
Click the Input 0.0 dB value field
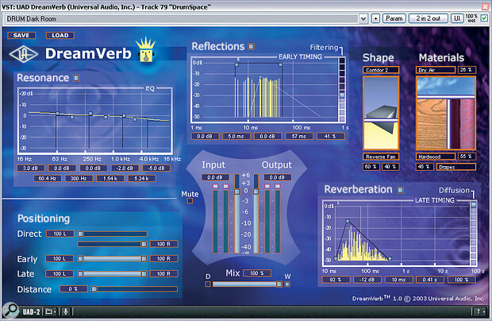click(x=215, y=177)
